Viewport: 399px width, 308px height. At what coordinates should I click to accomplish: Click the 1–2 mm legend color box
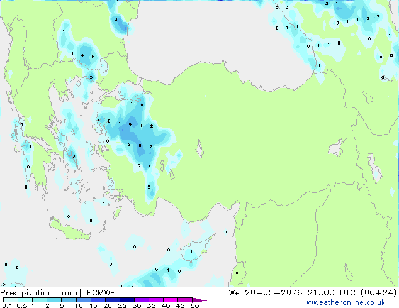point(40,300)
